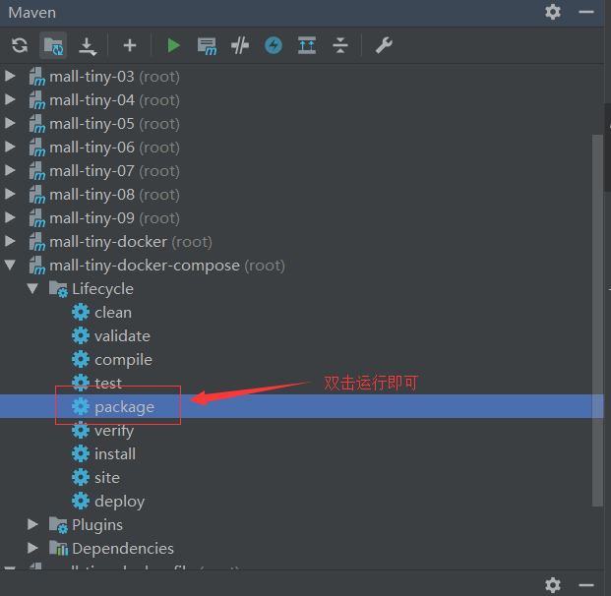The width and height of the screenshot is (611, 596).
Task: Expand mall-tiny-09 project node
Action: point(10,217)
